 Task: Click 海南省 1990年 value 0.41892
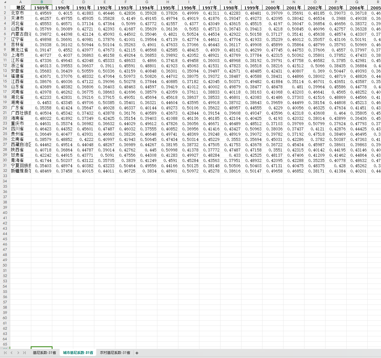pos(62,118)
